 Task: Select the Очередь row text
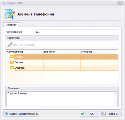click(x=20, y=68)
